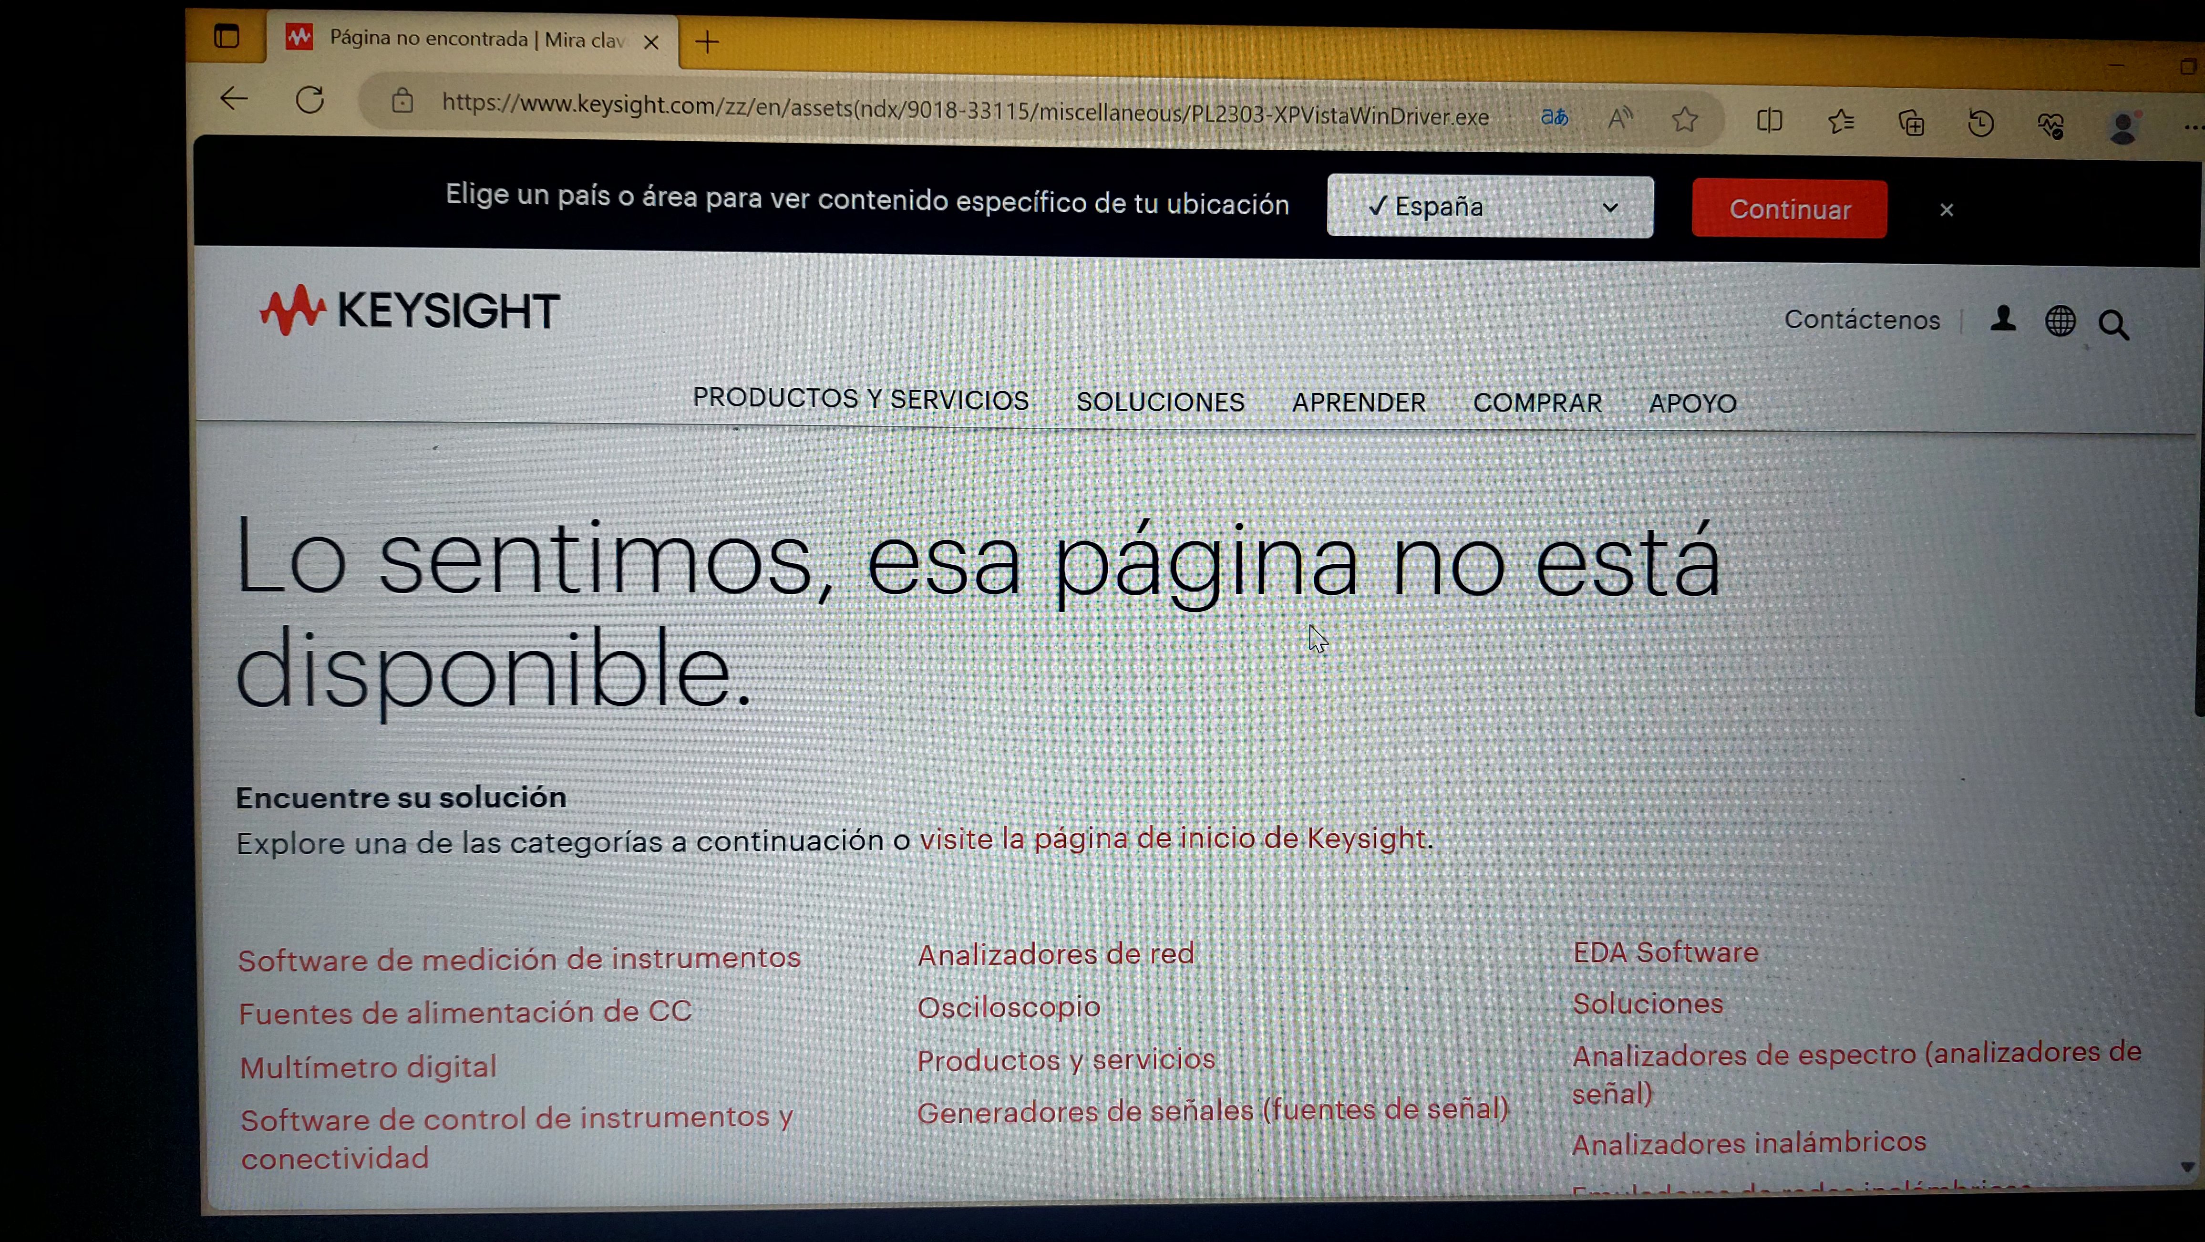This screenshot has width=2205, height=1242.
Task: Open the APRENDER menu
Action: (x=1359, y=402)
